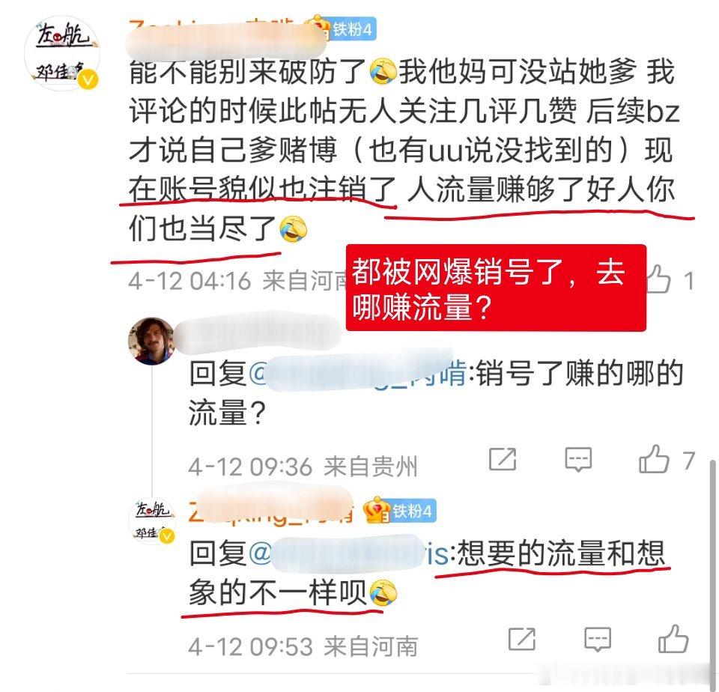
Task: Open the blurred @mention in Guizhou reply
Action: (358, 372)
